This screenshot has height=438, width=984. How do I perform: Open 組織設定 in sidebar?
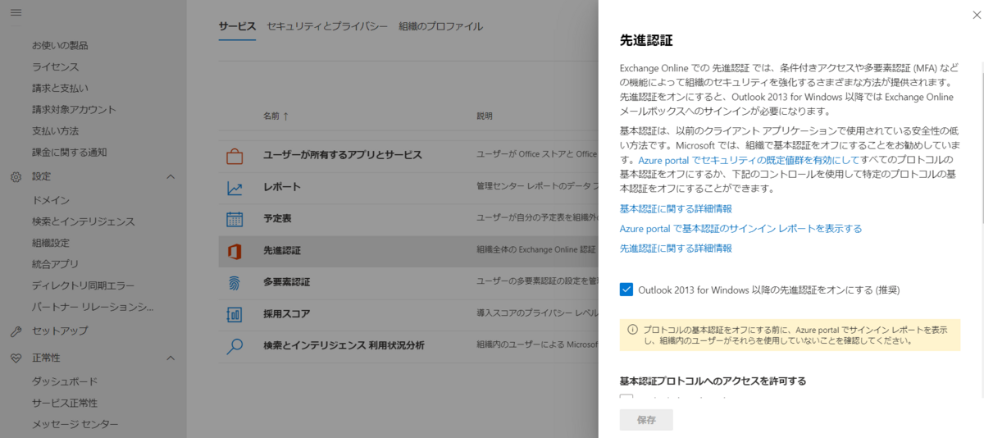click(51, 243)
